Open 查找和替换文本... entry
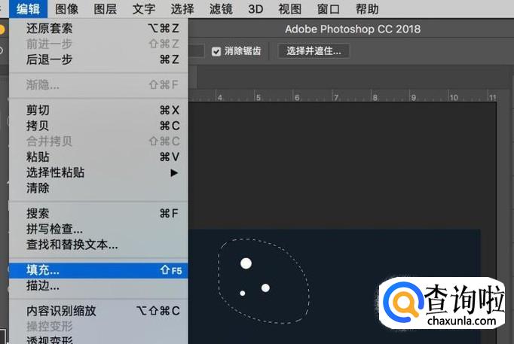514x344 pixels. click(98, 245)
